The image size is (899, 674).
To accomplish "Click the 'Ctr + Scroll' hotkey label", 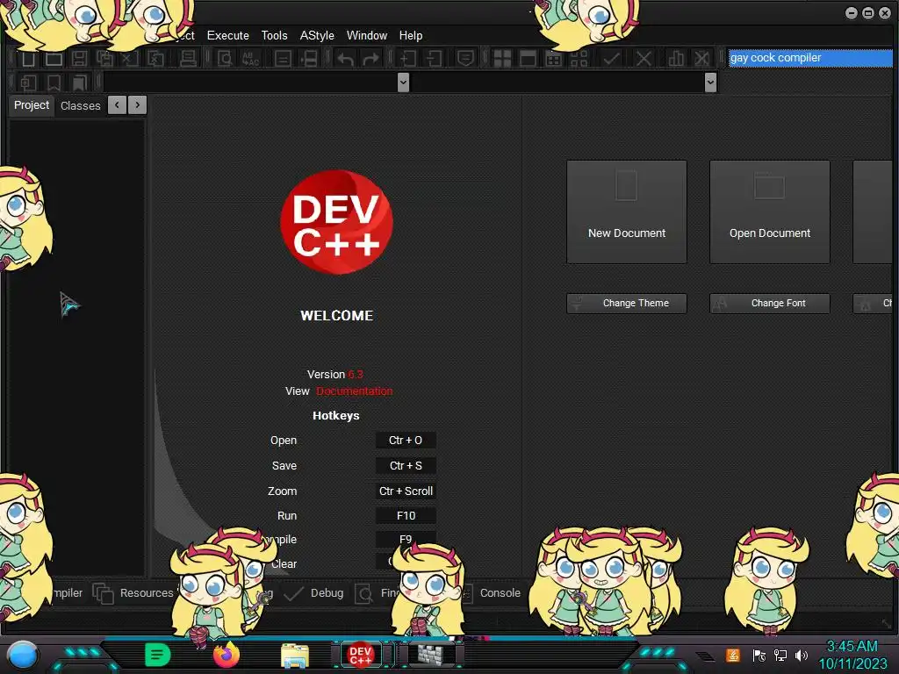I will click(406, 491).
